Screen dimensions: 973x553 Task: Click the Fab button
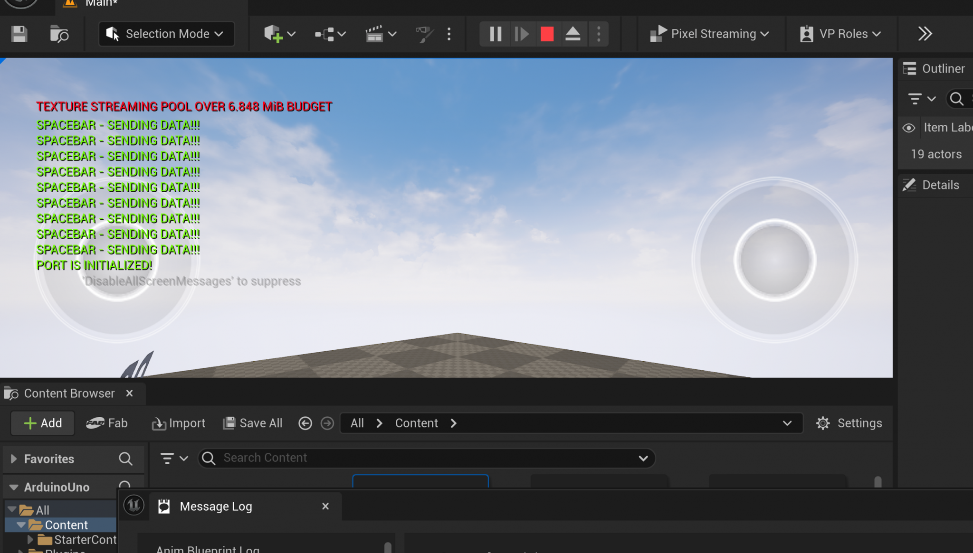point(107,423)
